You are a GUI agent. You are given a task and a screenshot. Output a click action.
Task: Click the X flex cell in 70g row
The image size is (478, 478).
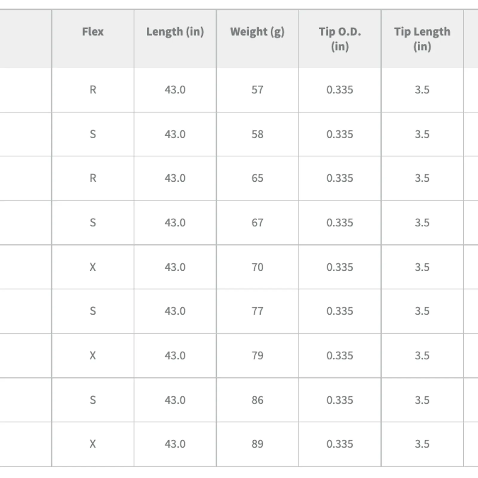93,267
